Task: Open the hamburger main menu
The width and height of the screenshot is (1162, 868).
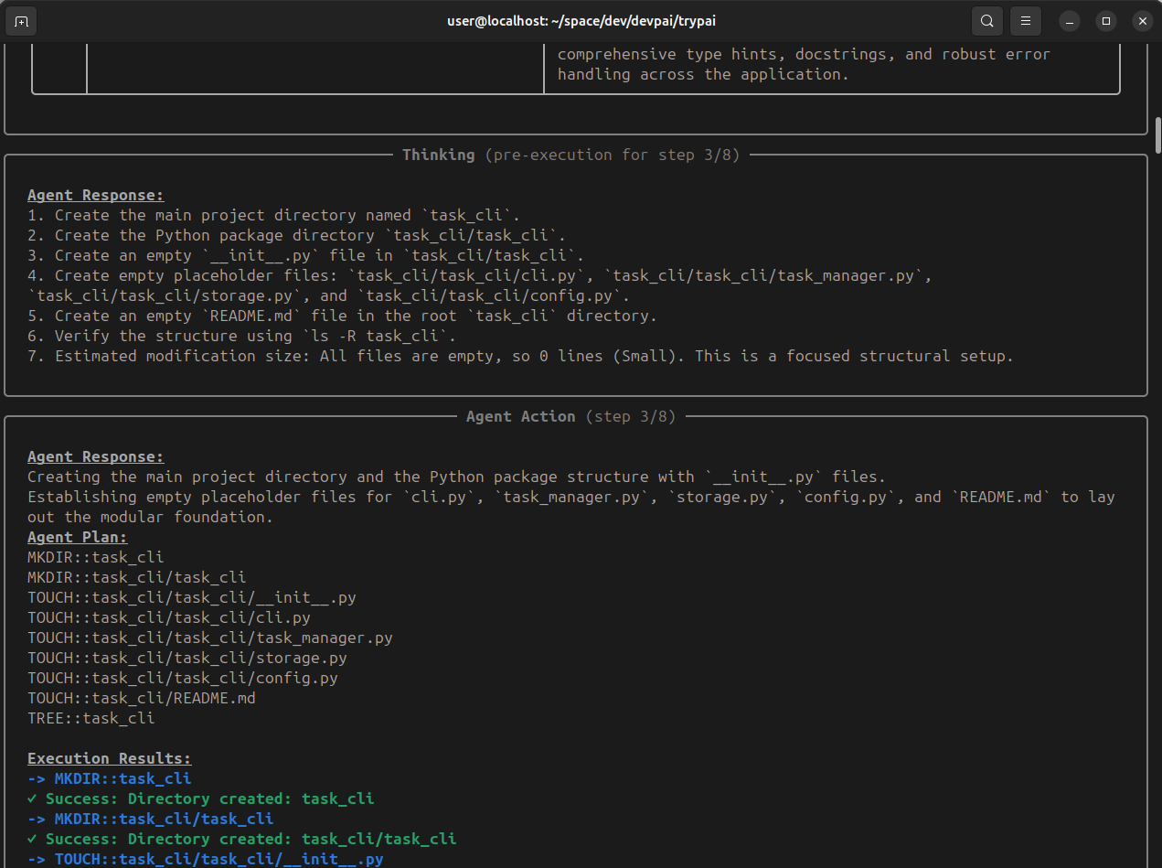Action: (x=1026, y=21)
